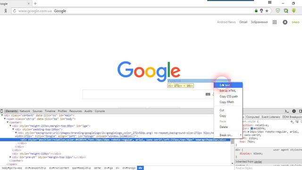Switch to the Network tab
Image resolution: width=302 pixels, height=170 pixels.
pos(25,111)
